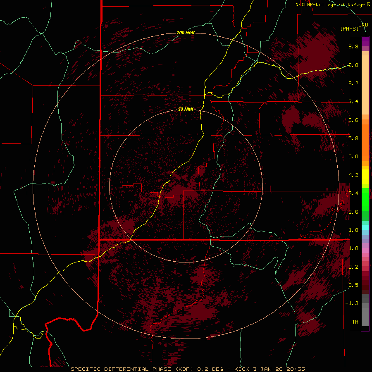This screenshot has width=372, height=372.
Task: Click the 9.8 legend value
Action: pyautogui.click(x=353, y=46)
